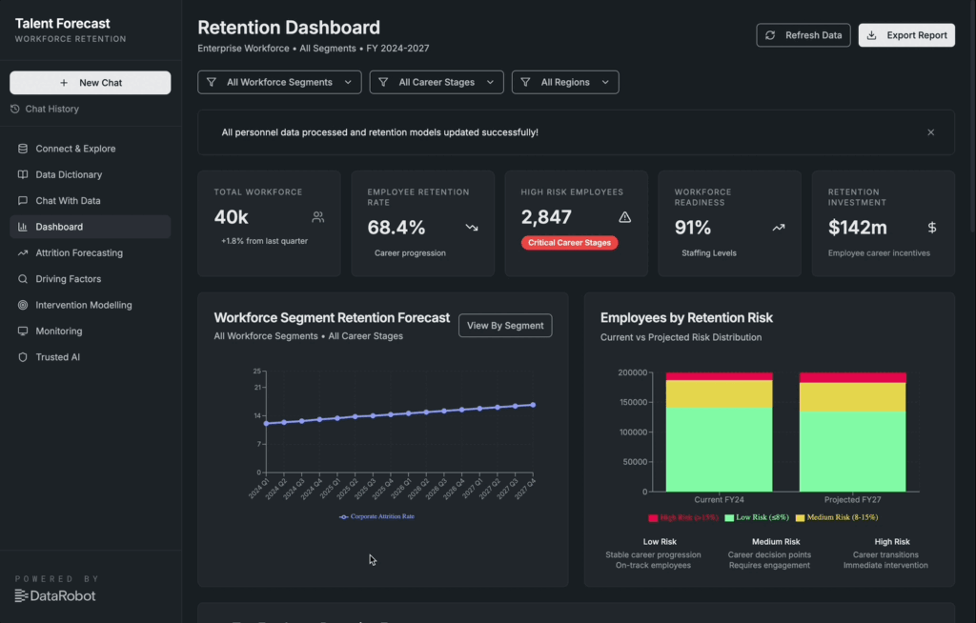Click the Driving Factors magnifier icon

[23, 279]
